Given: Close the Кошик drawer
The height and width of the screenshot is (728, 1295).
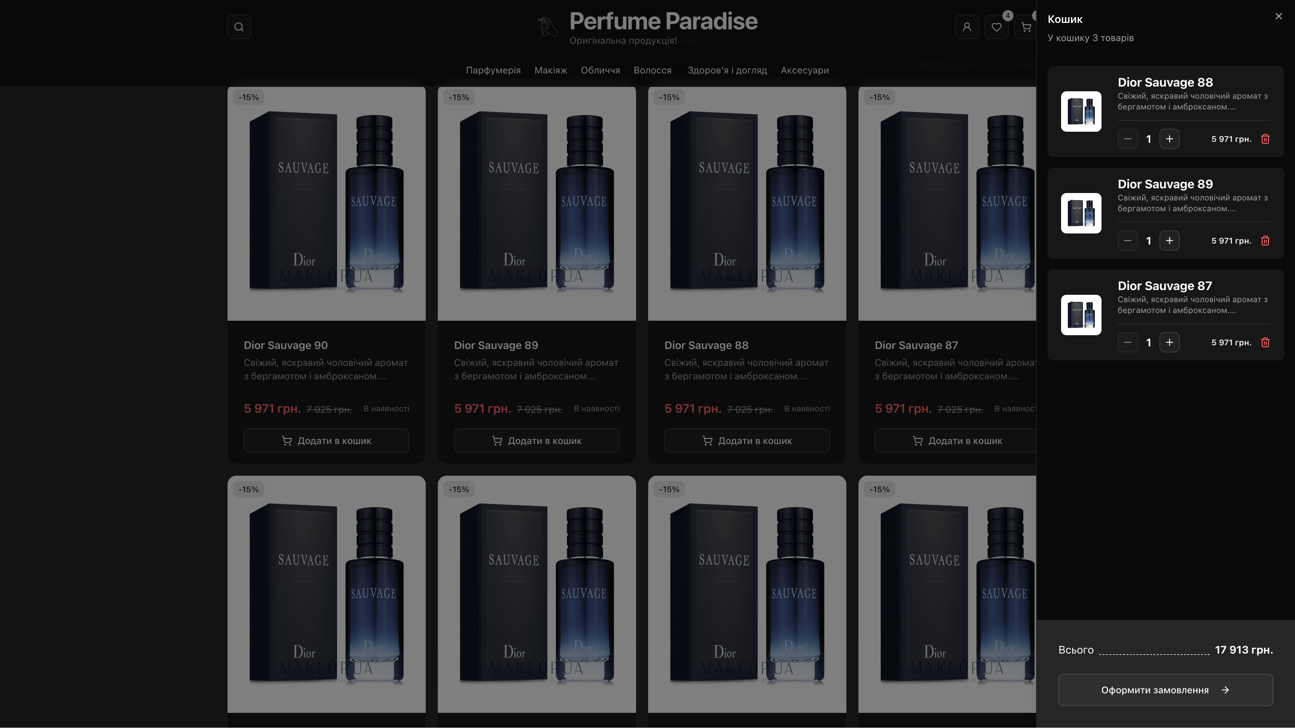Looking at the screenshot, I should coord(1278,15).
